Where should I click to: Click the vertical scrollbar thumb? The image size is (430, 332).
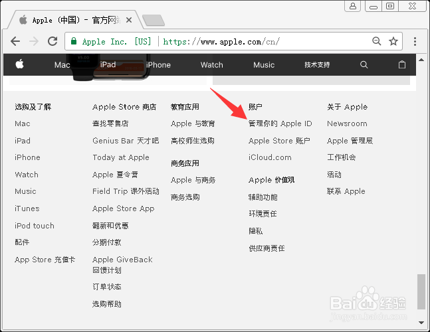click(x=421, y=291)
